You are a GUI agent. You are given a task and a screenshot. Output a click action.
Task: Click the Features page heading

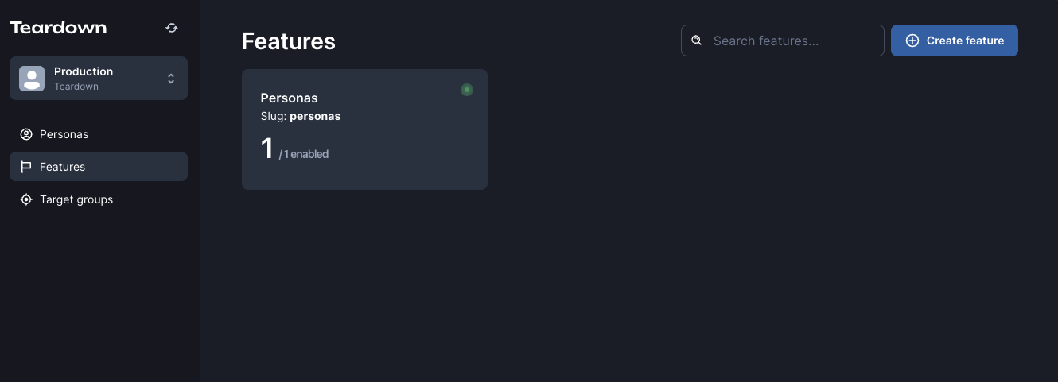[289, 41]
